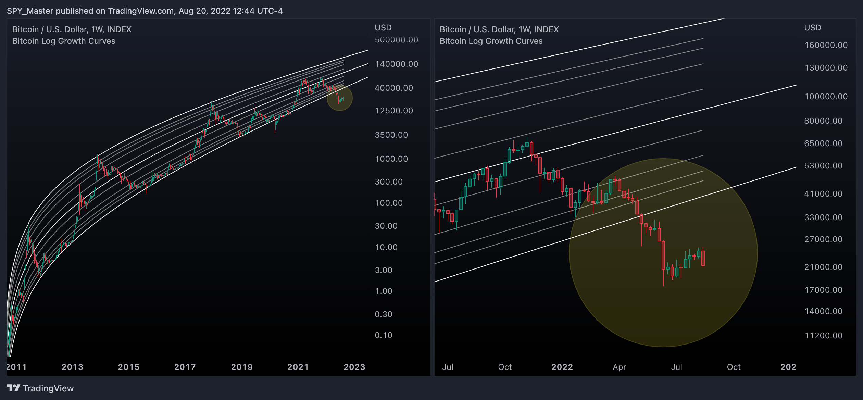Click the 2017 year label on left time axis
This screenshot has width=863, height=400.
click(x=185, y=367)
